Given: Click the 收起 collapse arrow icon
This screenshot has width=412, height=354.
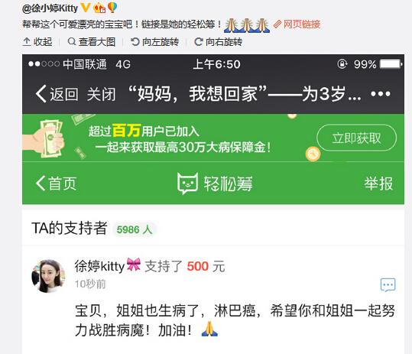Looking at the screenshot, I should (27, 42).
